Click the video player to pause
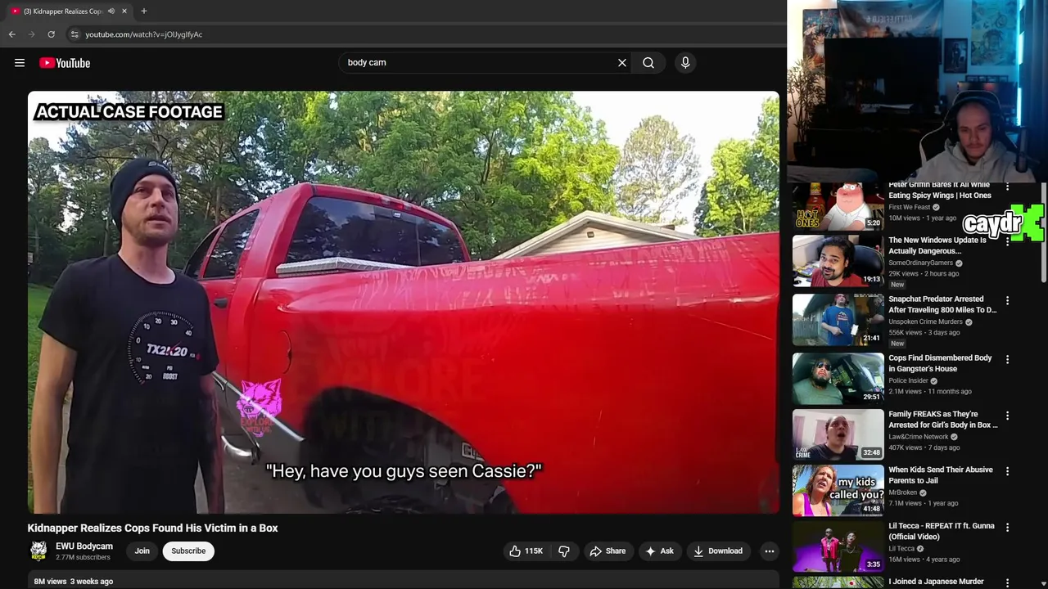Image resolution: width=1048 pixels, height=589 pixels. click(404, 302)
